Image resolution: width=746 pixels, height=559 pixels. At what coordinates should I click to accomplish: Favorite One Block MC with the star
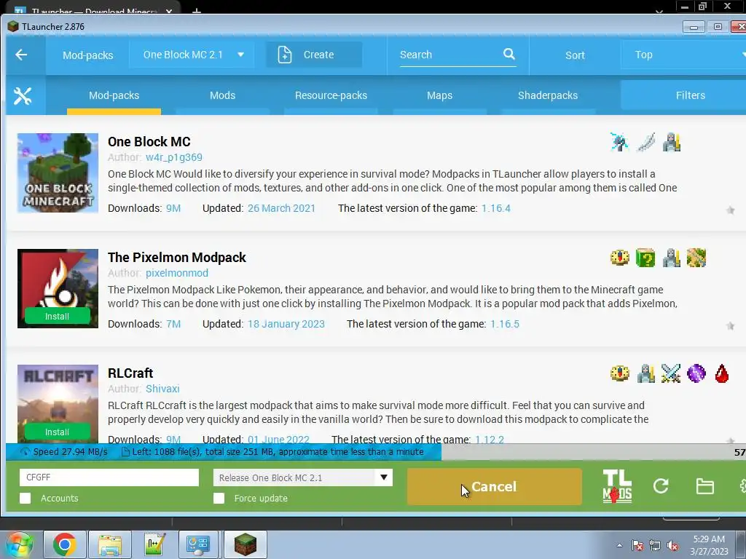tap(730, 210)
